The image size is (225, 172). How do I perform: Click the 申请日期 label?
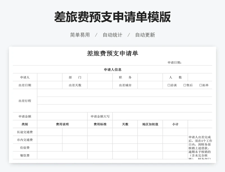[x=174, y=63]
